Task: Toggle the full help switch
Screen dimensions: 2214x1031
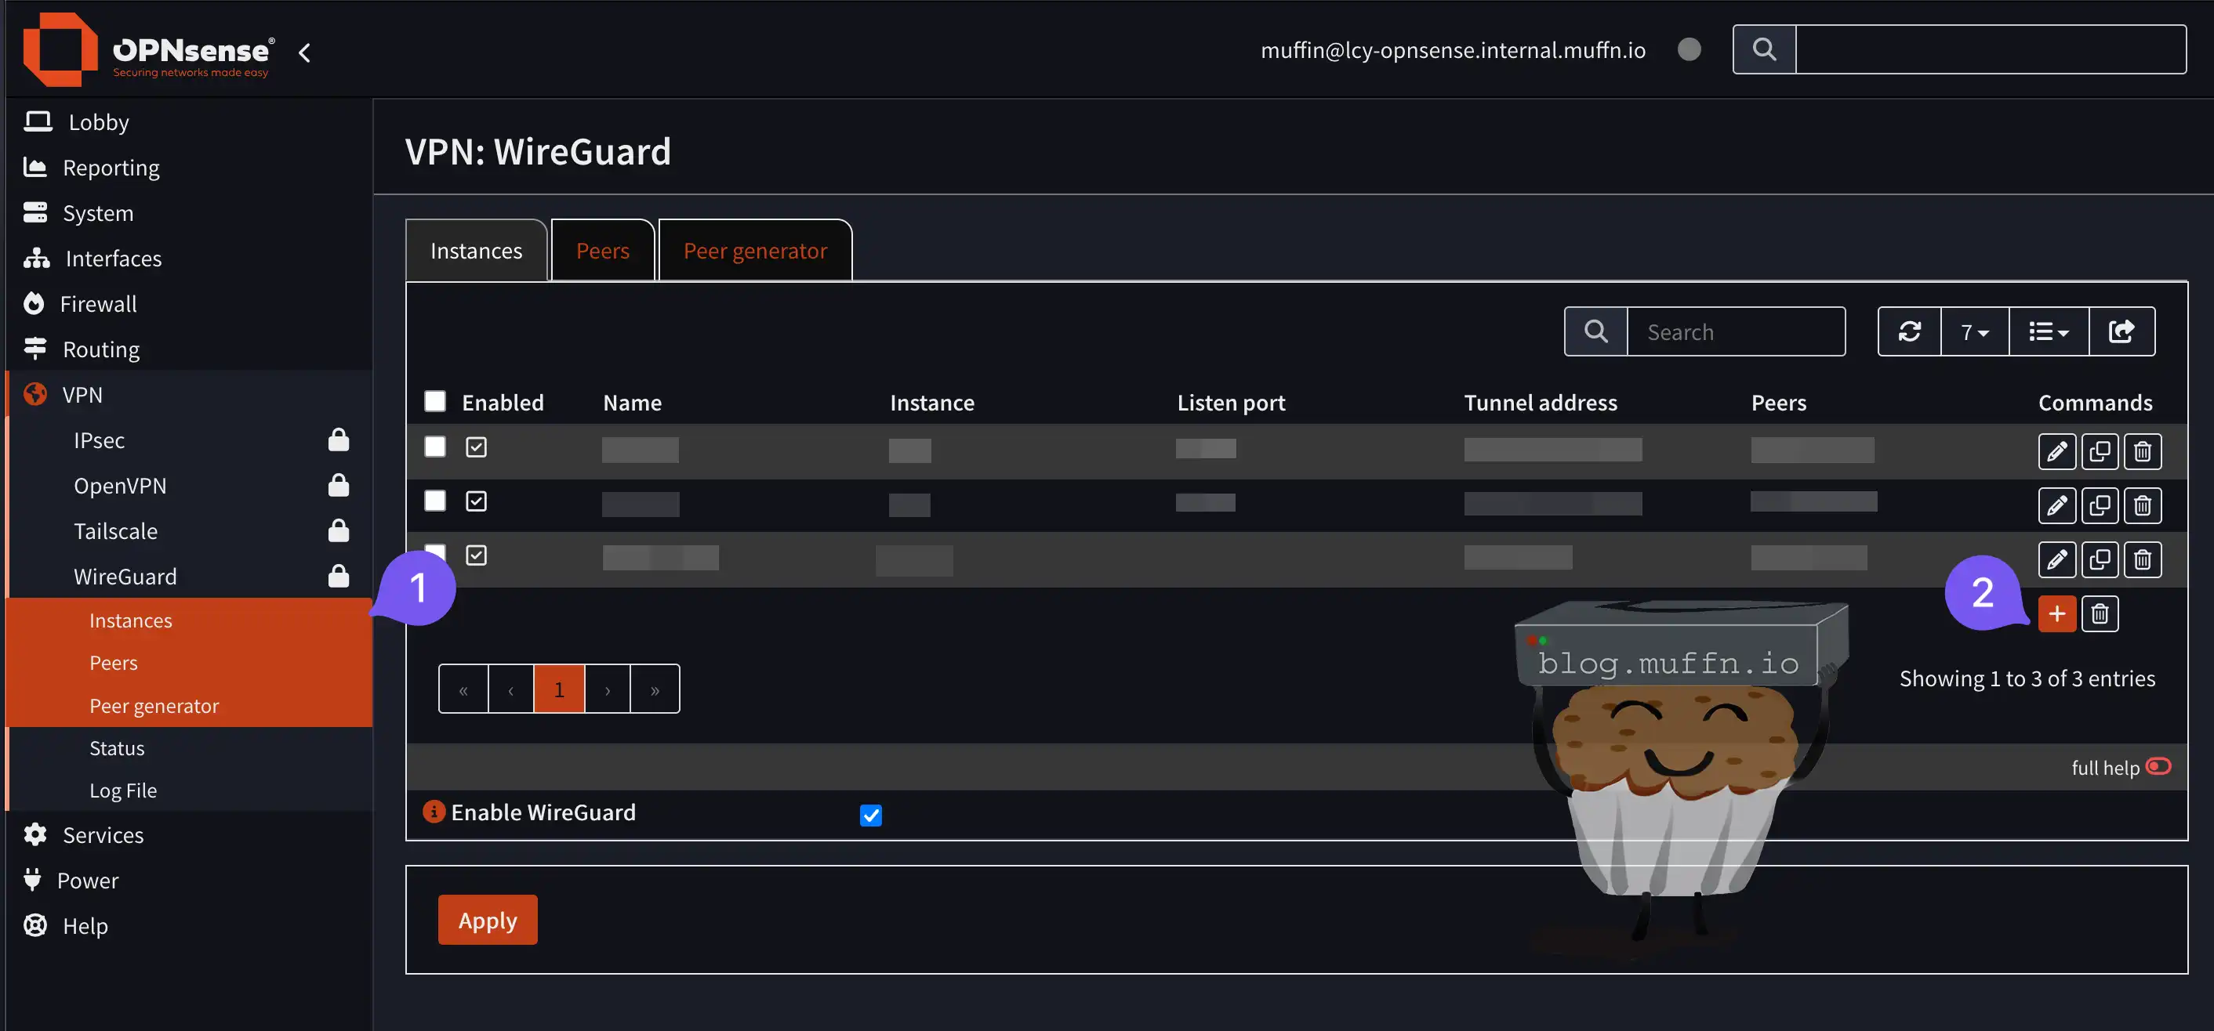Action: [2158, 766]
